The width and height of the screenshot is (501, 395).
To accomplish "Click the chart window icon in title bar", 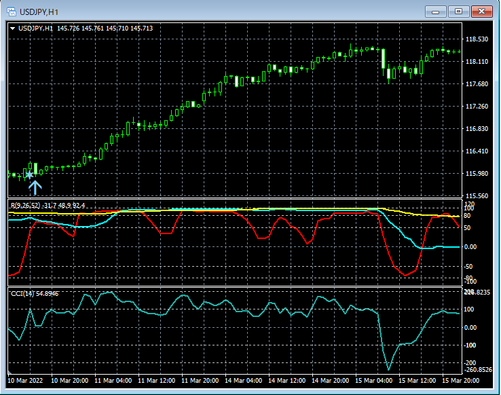I will (12, 12).
